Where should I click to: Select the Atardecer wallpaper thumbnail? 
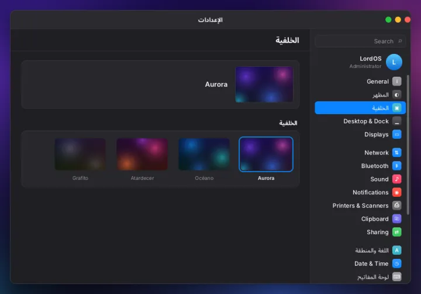142,154
